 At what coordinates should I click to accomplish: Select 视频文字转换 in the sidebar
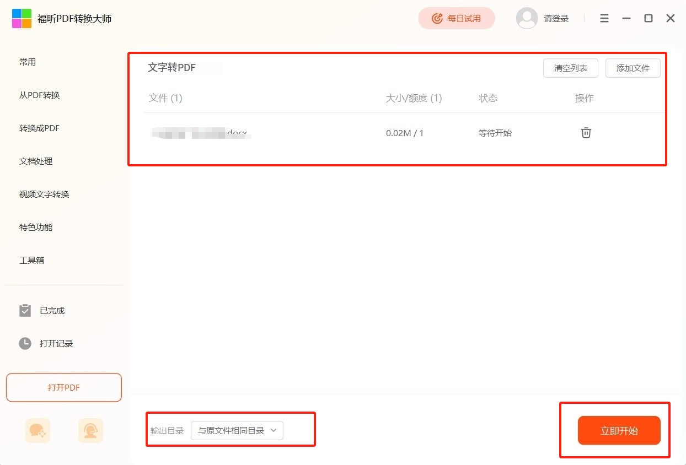pyautogui.click(x=44, y=194)
